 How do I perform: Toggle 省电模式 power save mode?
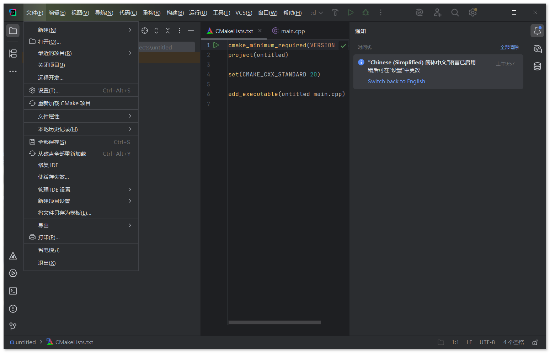[49, 250]
